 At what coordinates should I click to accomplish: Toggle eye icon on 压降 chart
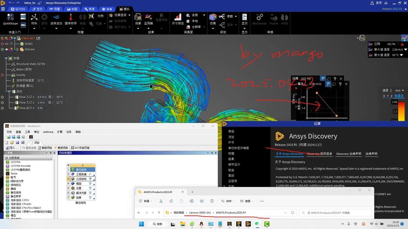pos(323,78)
